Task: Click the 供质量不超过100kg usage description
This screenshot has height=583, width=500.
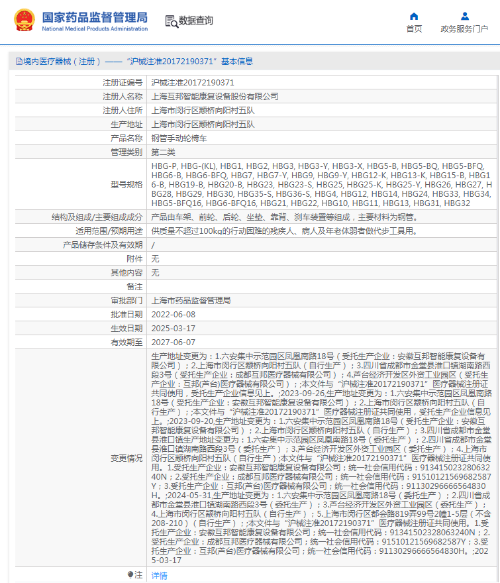Action: [x=284, y=231]
